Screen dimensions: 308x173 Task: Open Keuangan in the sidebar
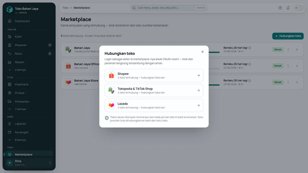pos(29,132)
